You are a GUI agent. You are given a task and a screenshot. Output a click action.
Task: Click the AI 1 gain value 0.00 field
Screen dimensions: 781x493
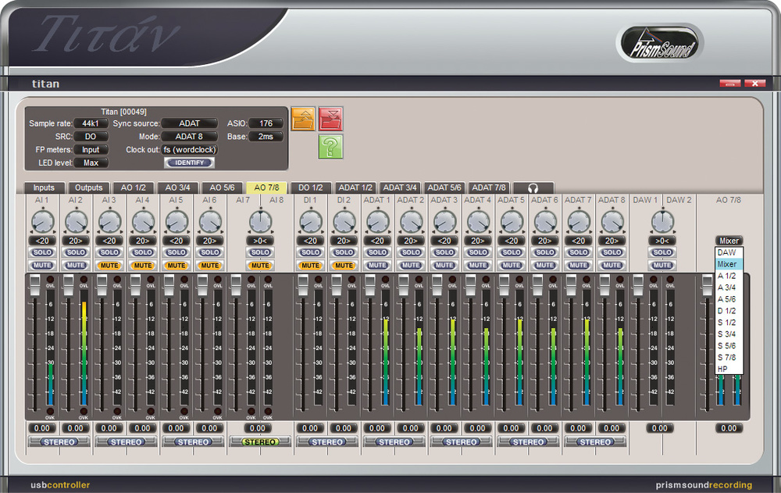click(x=42, y=428)
